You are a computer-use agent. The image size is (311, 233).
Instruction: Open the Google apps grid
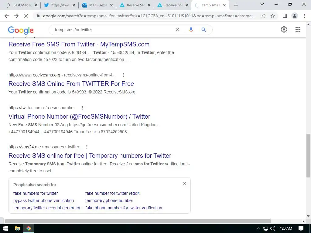[298, 29]
